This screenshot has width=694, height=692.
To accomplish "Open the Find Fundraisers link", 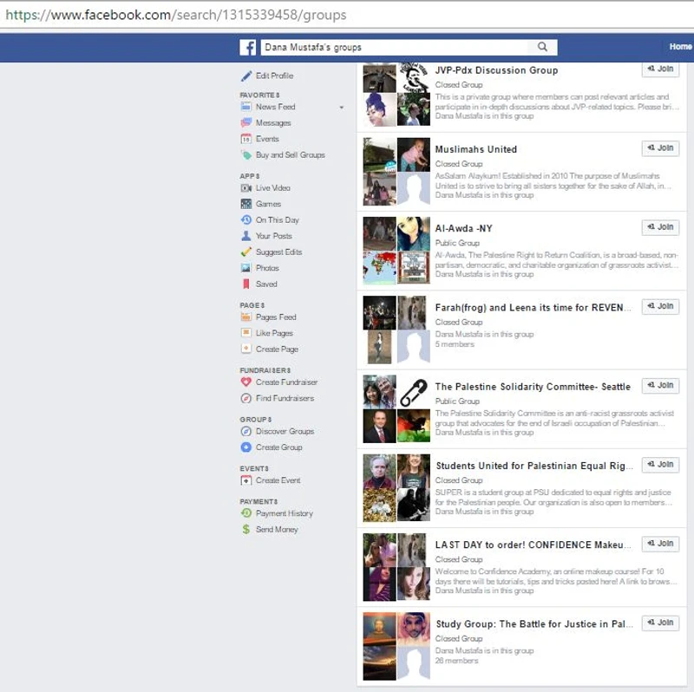I will [285, 398].
